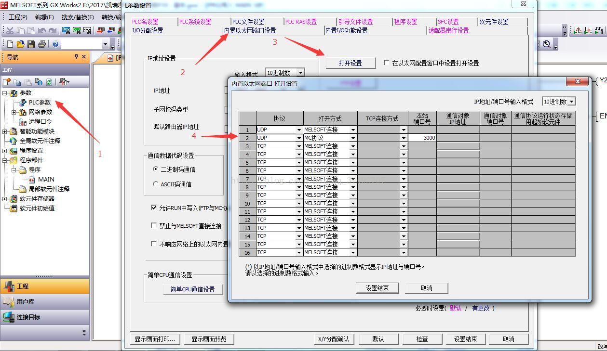This screenshot has height=351, width=607.
Task: Open the 编辑(E) menu
Action: (x=44, y=17)
